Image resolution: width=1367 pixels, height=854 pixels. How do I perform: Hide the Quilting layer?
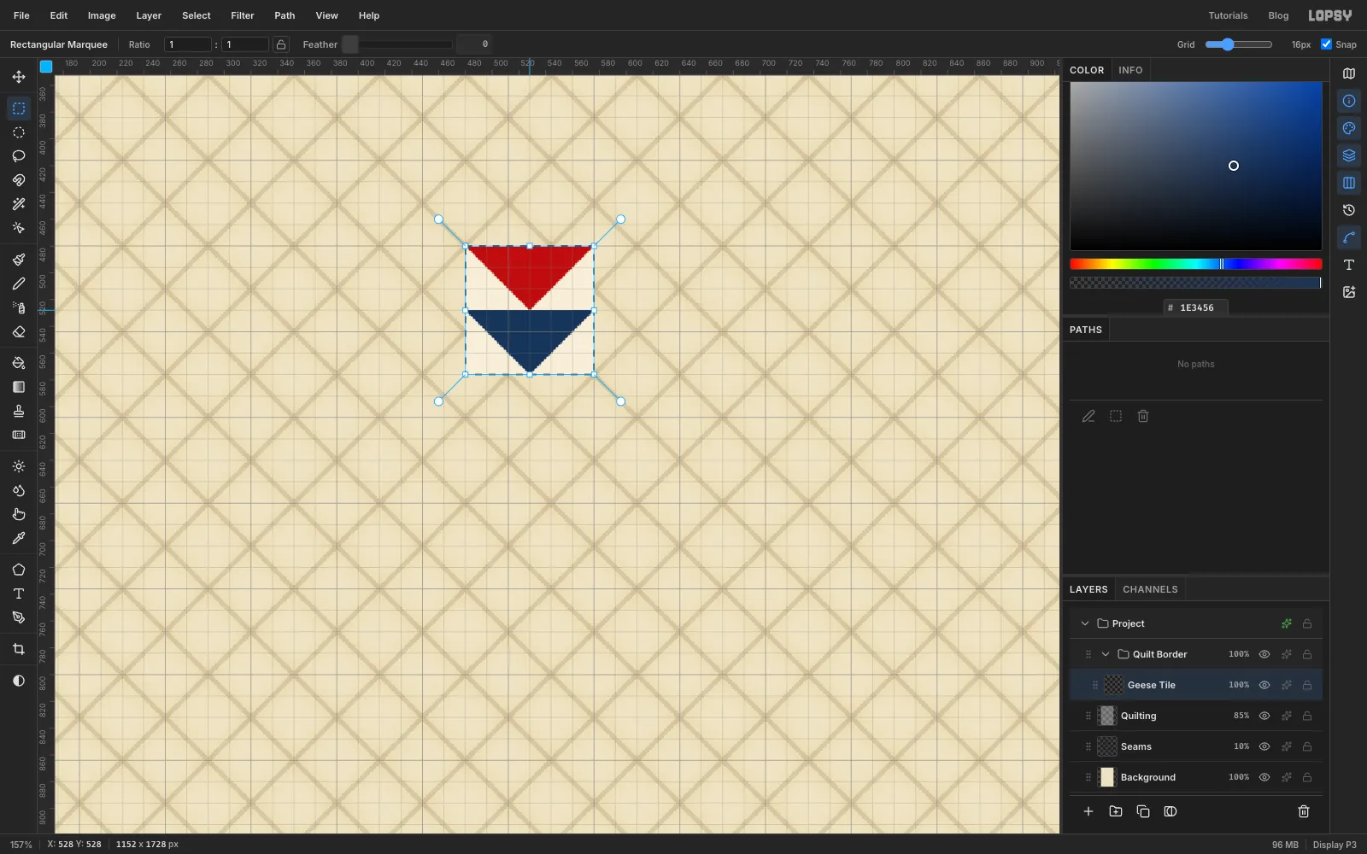(x=1264, y=716)
